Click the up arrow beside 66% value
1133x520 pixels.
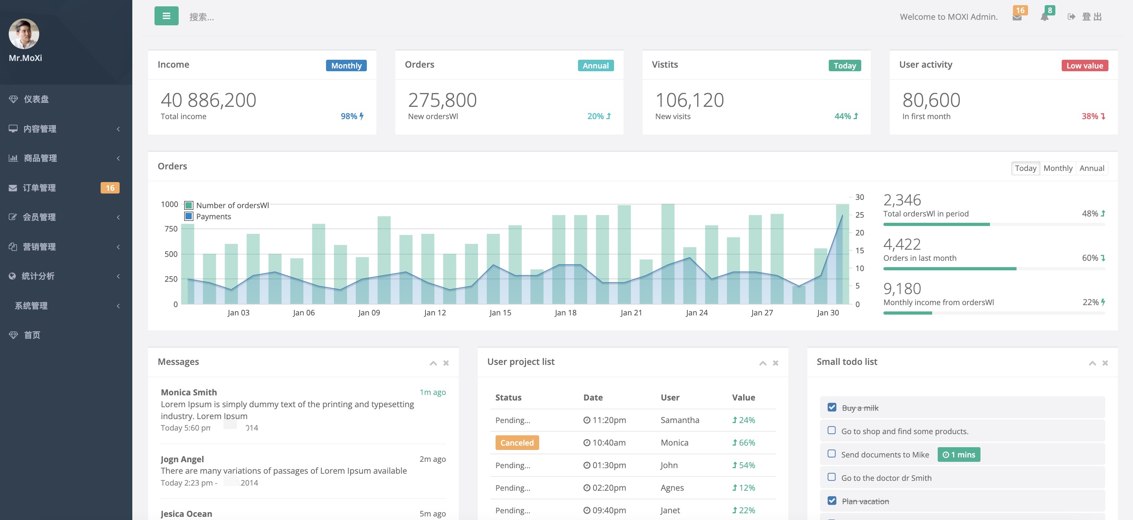pos(734,443)
